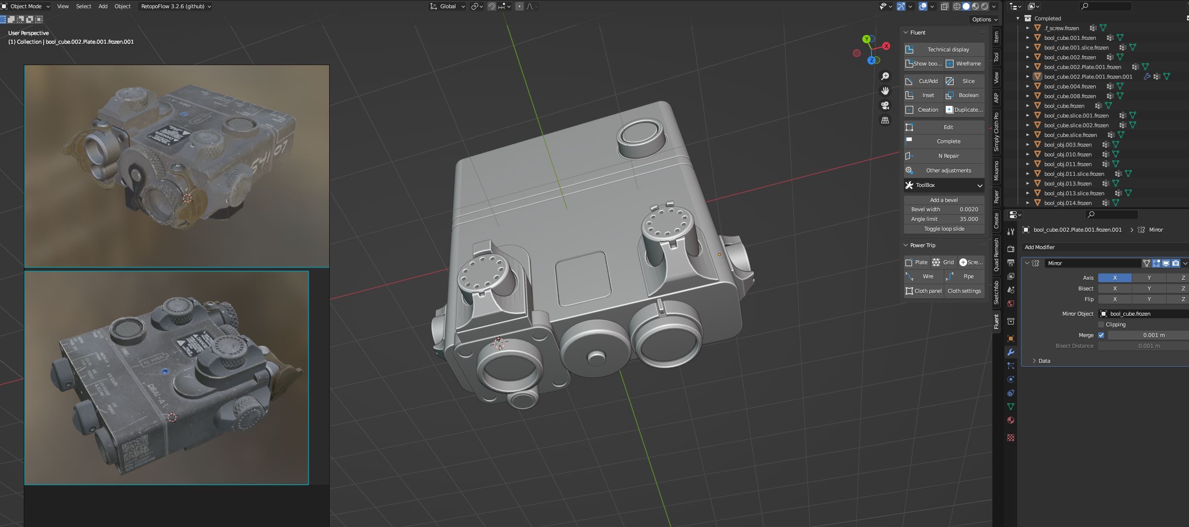Image resolution: width=1189 pixels, height=527 pixels.
Task: Toggle camera view icon in viewport
Action: click(x=885, y=105)
